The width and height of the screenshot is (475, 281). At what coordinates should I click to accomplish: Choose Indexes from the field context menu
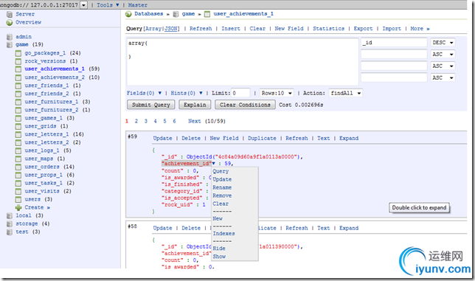point(223,234)
